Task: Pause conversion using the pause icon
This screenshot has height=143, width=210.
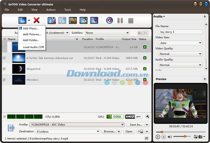Action: pyautogui.click(x=120, y=21)
